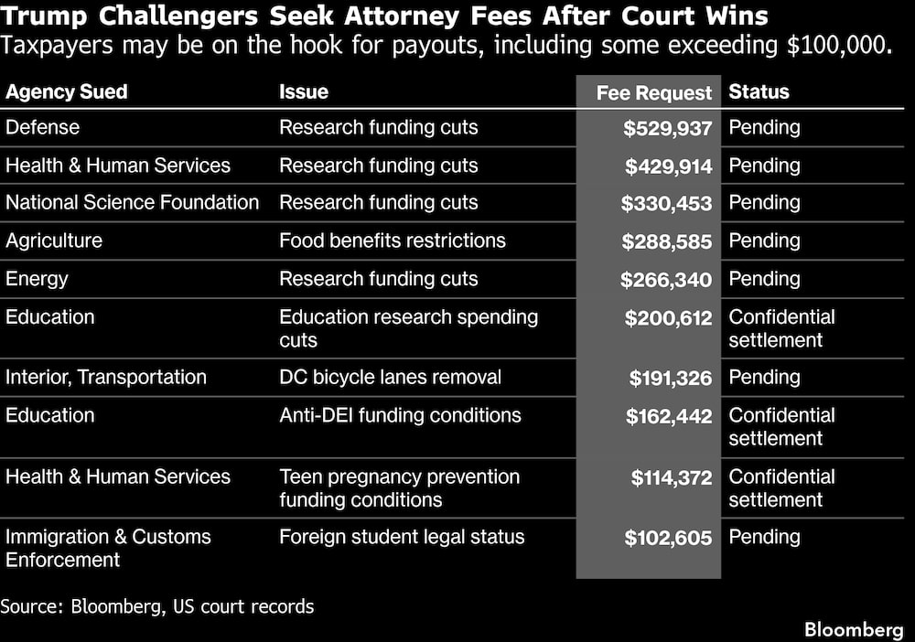Click the Agency Sued column header
Screen dimensions: 915x642
66,92
